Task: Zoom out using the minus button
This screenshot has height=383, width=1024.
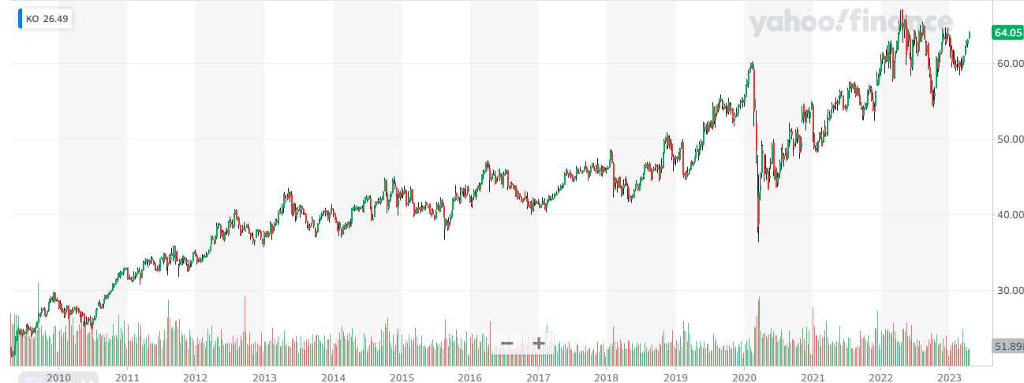Action: (507, 344)
